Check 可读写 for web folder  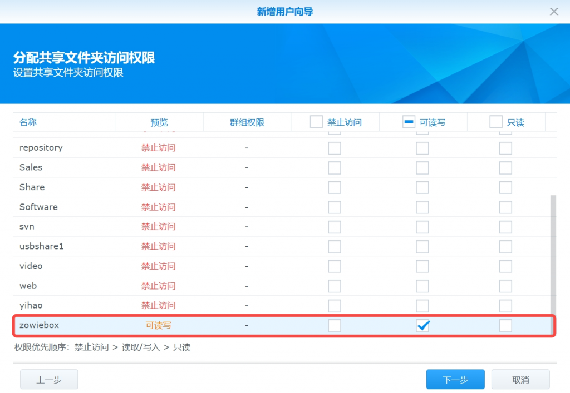[422, 286]
